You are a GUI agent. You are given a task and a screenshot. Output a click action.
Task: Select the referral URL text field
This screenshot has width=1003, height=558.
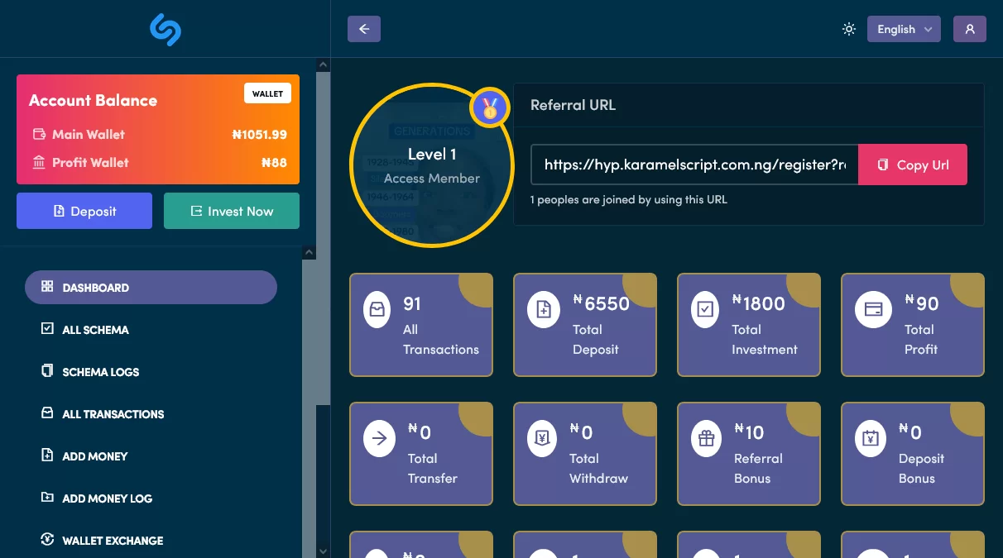(694, 165)
